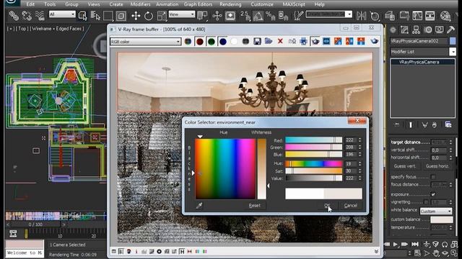Toggle the Percent Snap button
Image resolution: width=462 pixels, height=259 pixels.
[x=271, y=16]
